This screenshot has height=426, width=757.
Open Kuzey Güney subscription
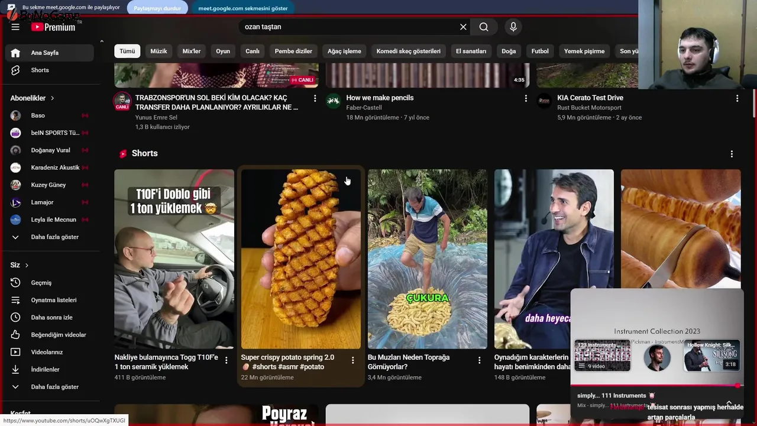pos(50,185)
